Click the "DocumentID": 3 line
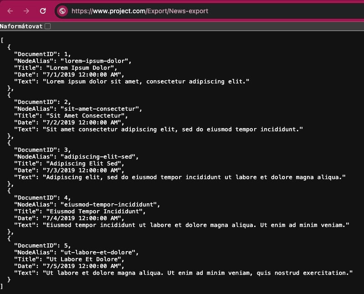Viewport: 364px width, 294px height. tap(42, 150)
